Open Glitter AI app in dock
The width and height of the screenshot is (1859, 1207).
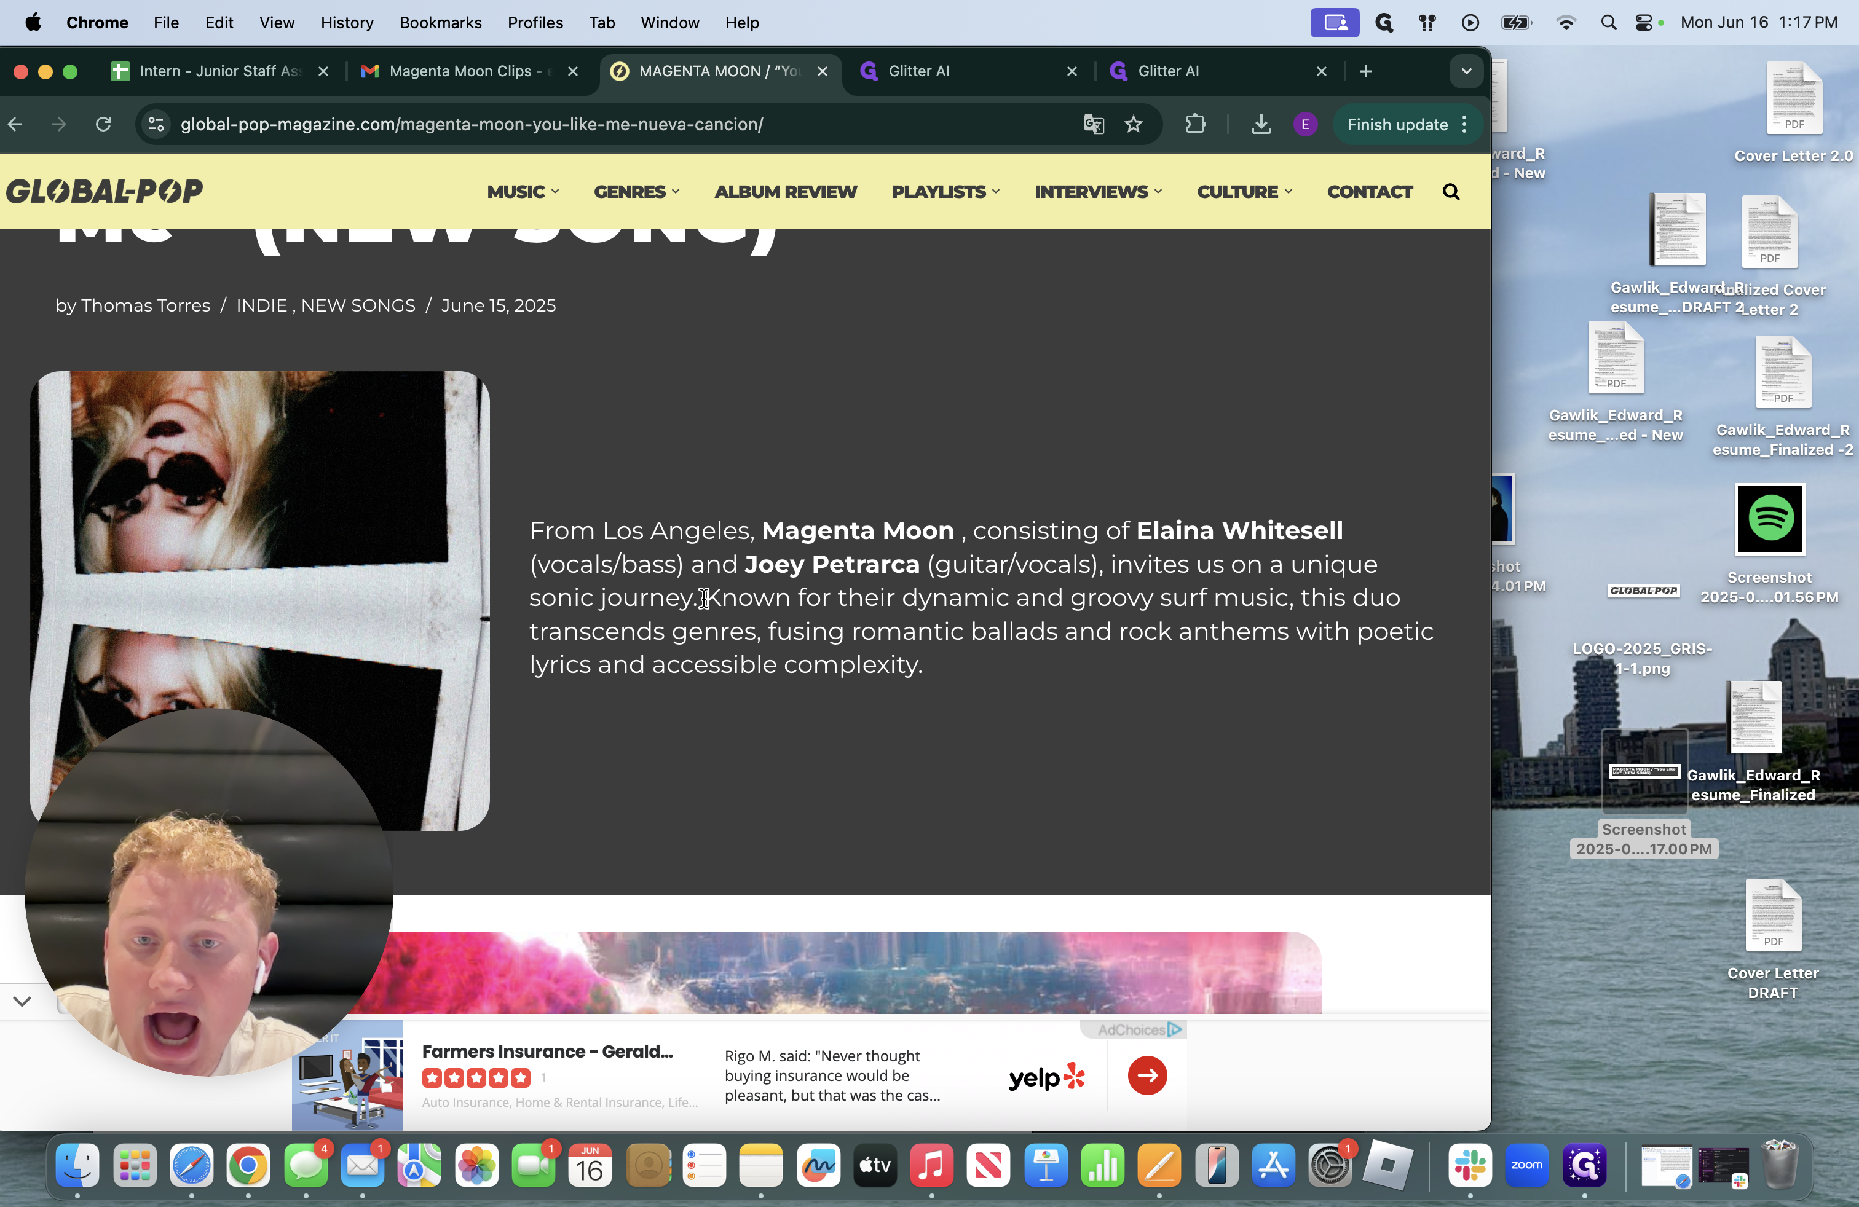1584,1166
